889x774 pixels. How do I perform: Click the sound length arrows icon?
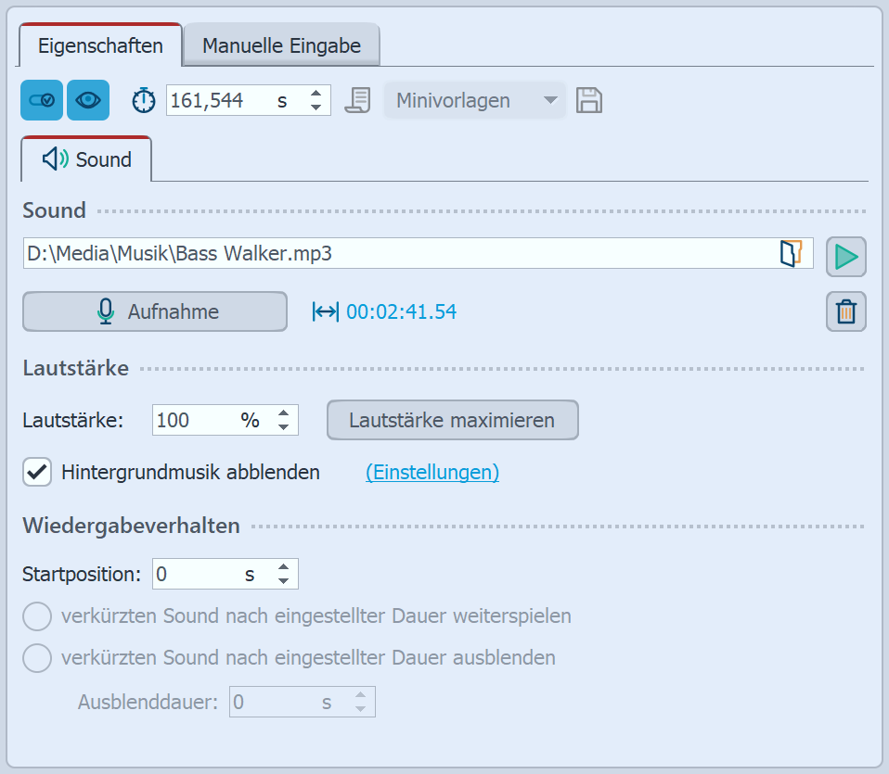[326, 312]
